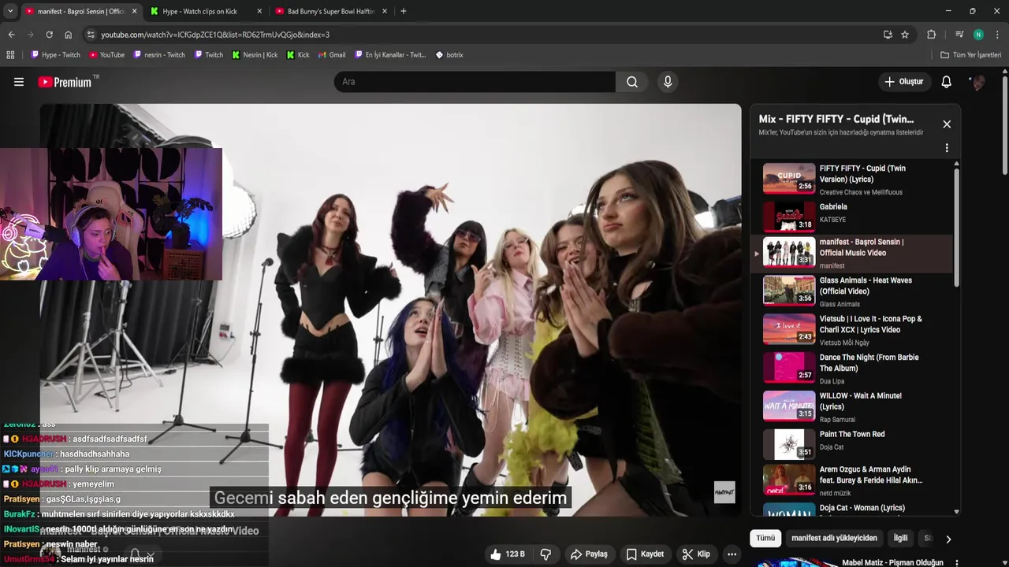Click Oluştur create button

[x=903, y=82]
